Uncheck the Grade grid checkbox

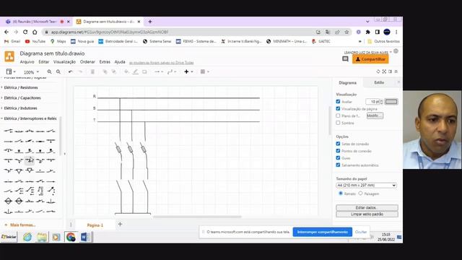point(338,101)
